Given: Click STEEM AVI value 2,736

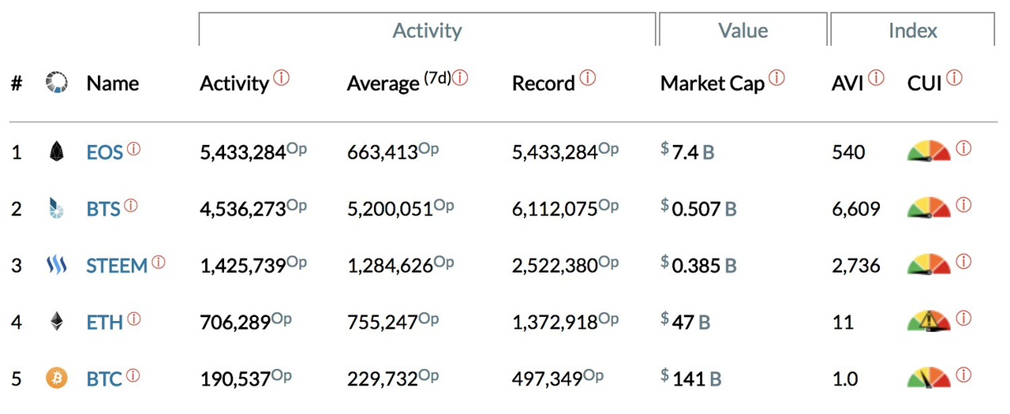Looking at the screenshot, I should (856, 267).
